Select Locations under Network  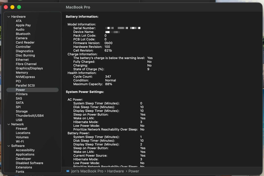tap(23, 133)
